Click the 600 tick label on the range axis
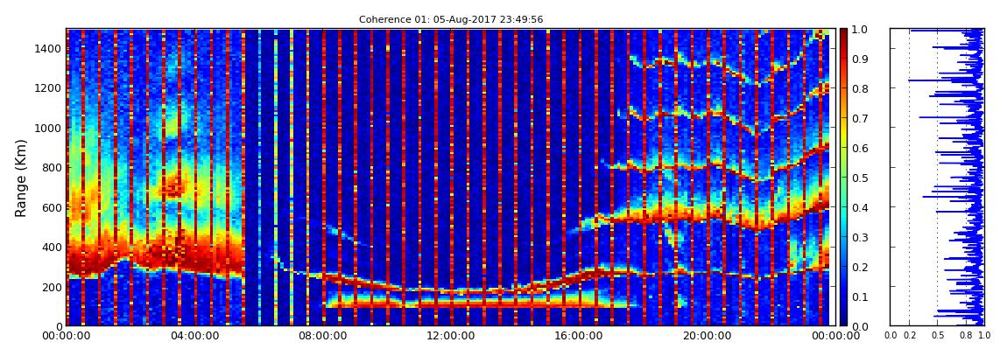This screenshot has height=356, width=1007. pos(52,208)
